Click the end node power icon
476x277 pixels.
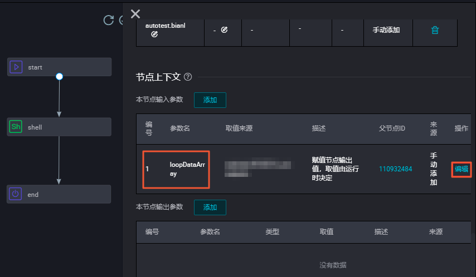(x=15, y=194)
